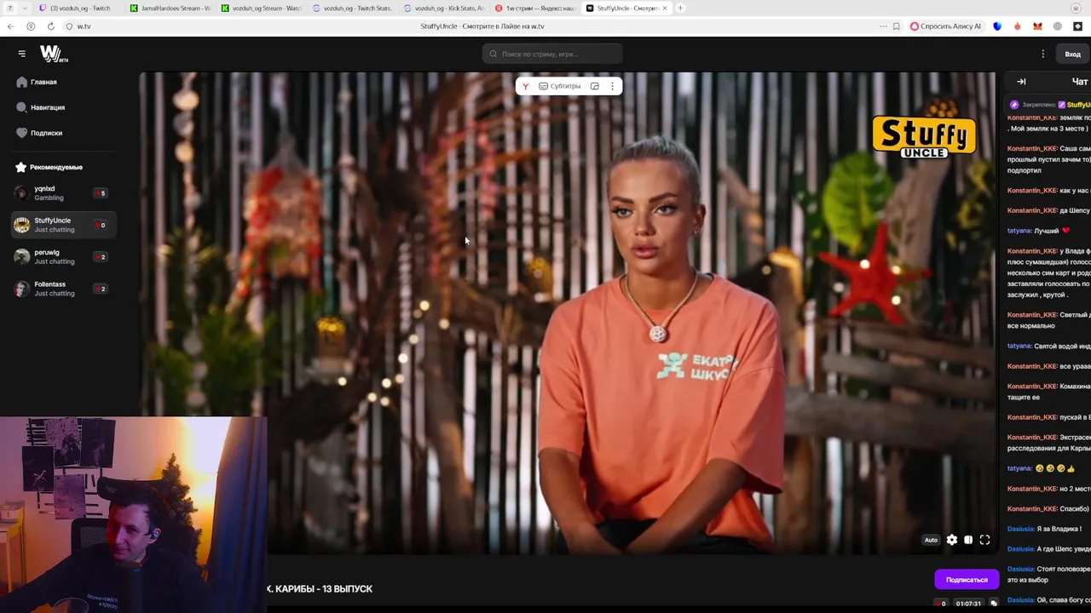This screenshot has height=613, width=1091.
Task: Switch to vozduh_og - Twitch Stats tab
Action: click(x=352, y=8)
